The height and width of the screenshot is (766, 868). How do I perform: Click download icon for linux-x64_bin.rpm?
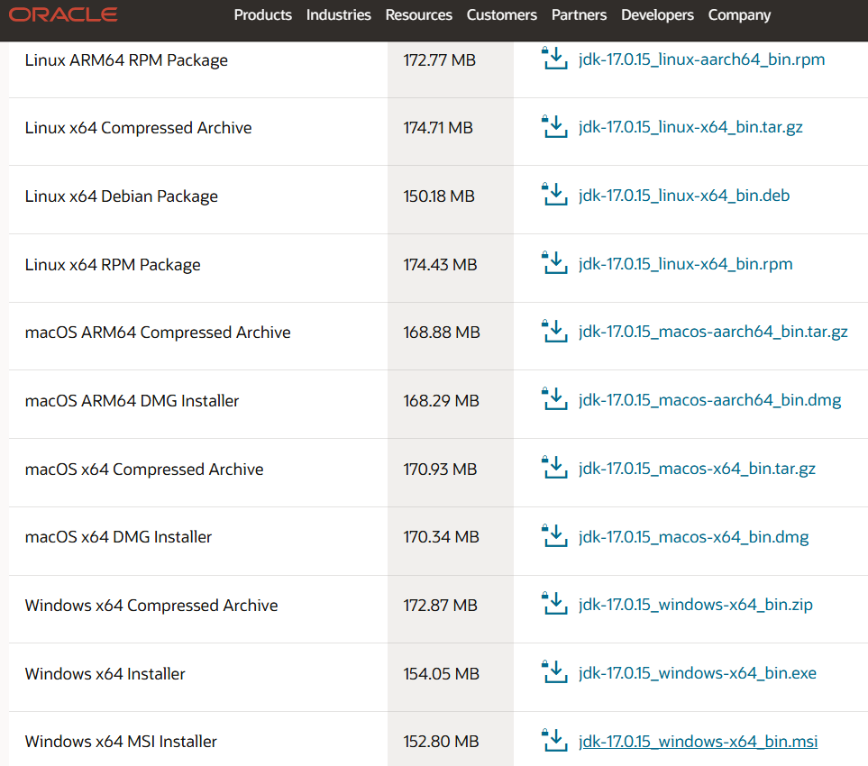coord(554,263)
